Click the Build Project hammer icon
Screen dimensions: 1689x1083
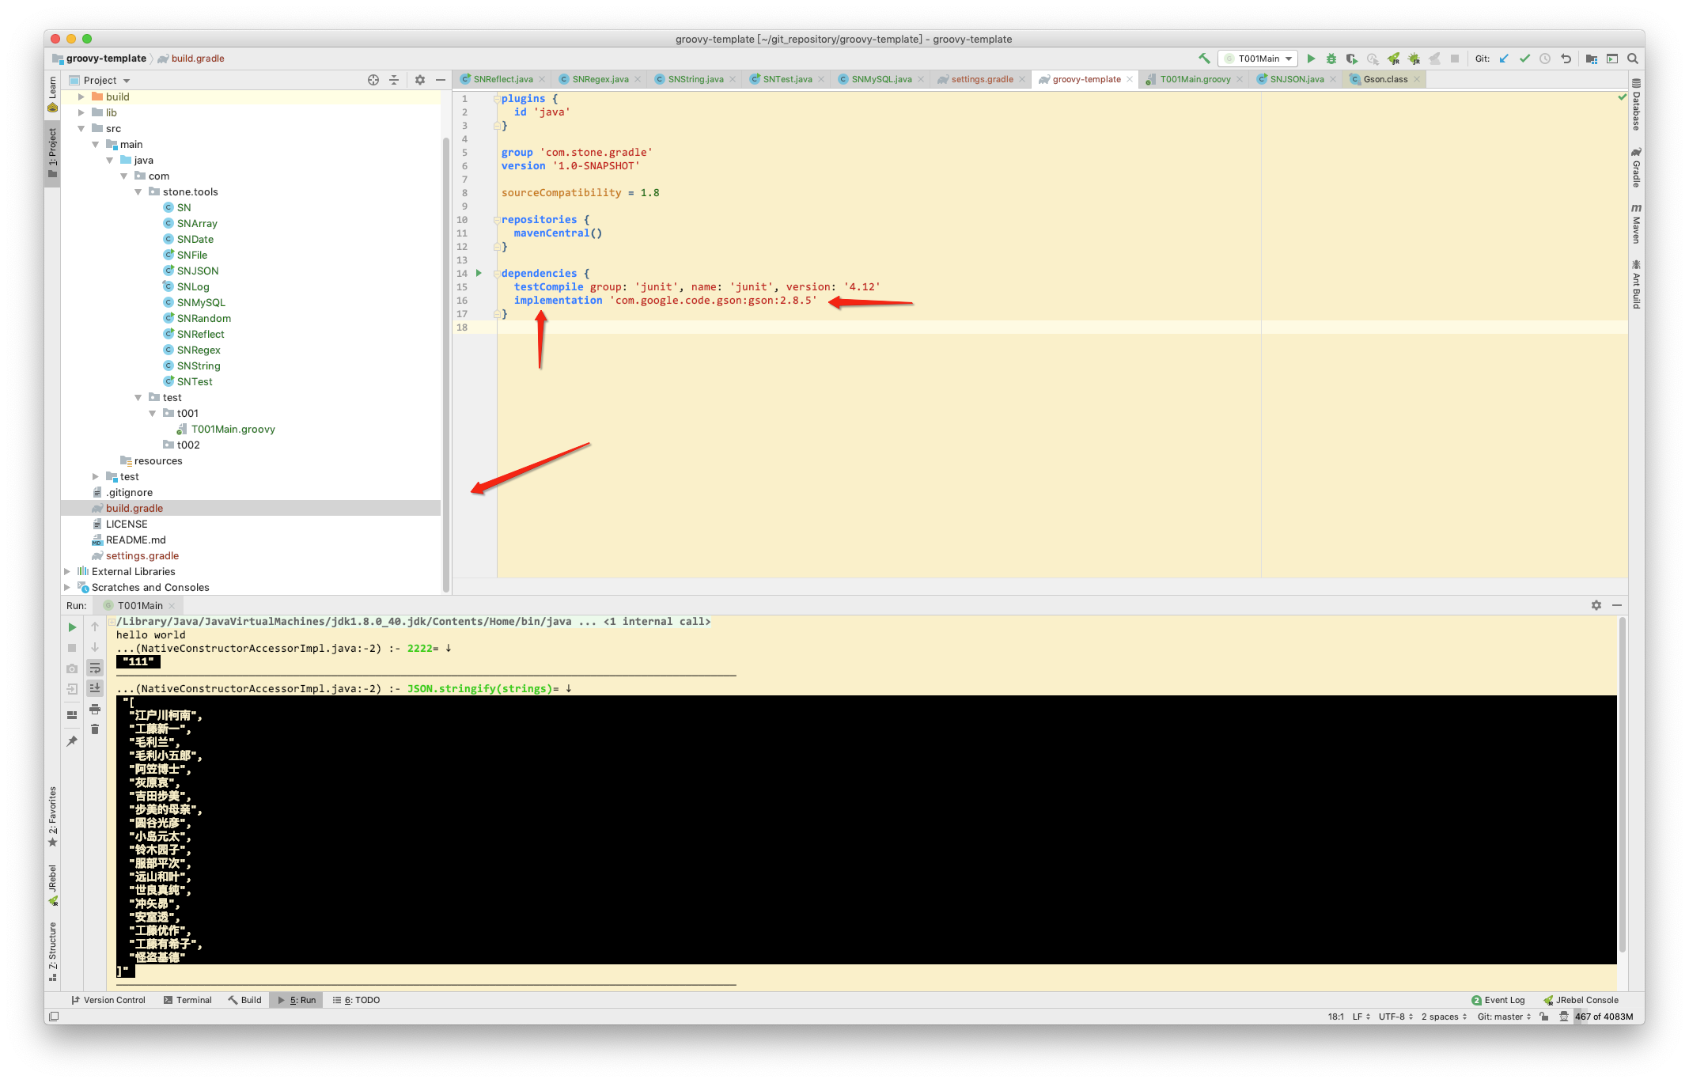pos(1204,59)
